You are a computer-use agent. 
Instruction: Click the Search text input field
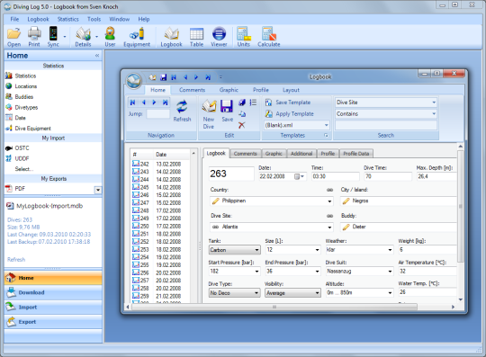386,125
